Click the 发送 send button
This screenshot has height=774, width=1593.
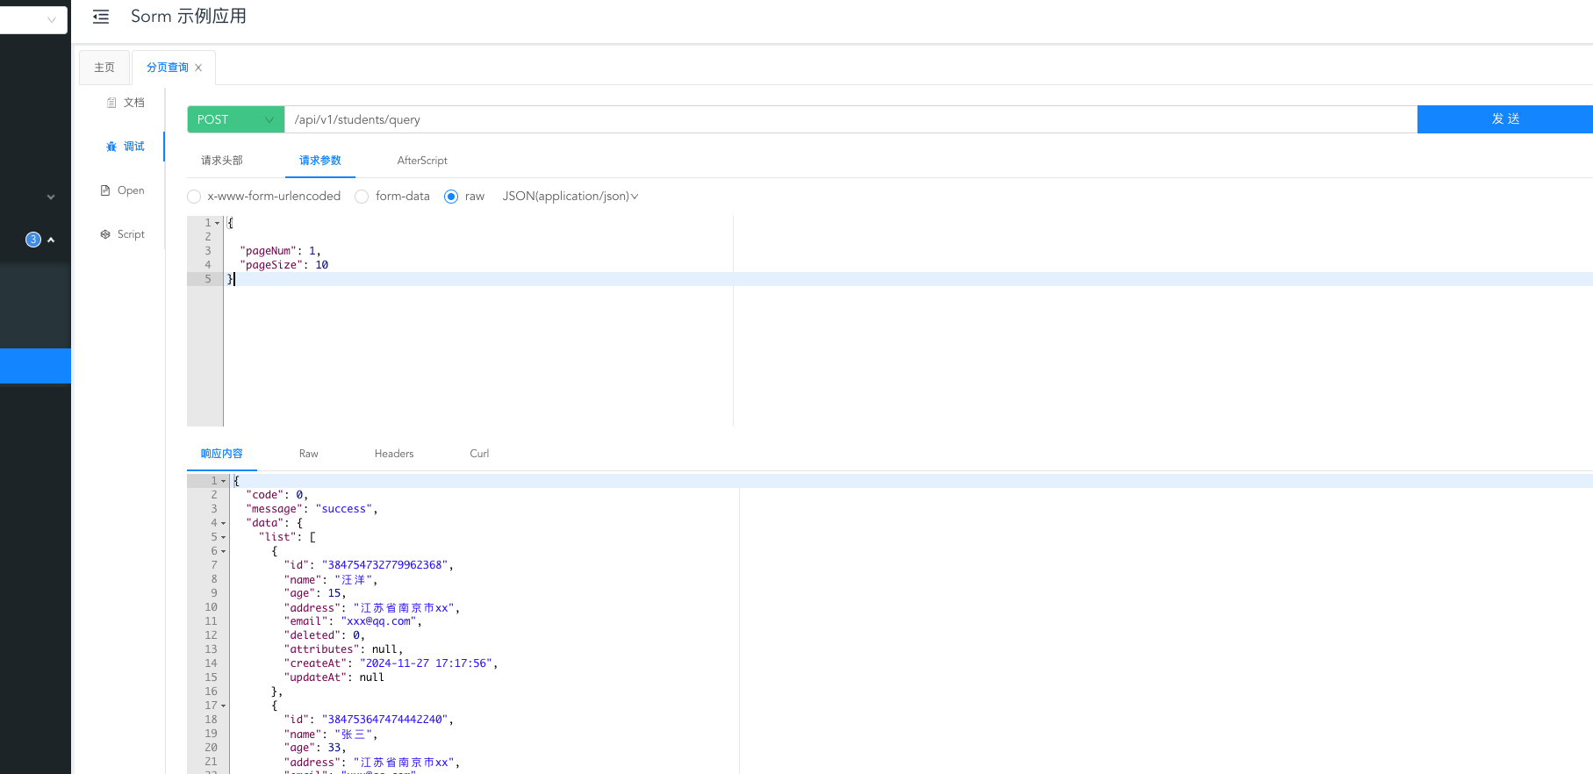point(1504,119)
